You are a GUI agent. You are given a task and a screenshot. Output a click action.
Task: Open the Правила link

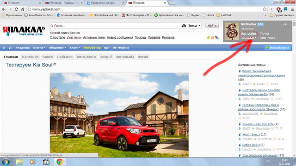click(x=154, y=37)
